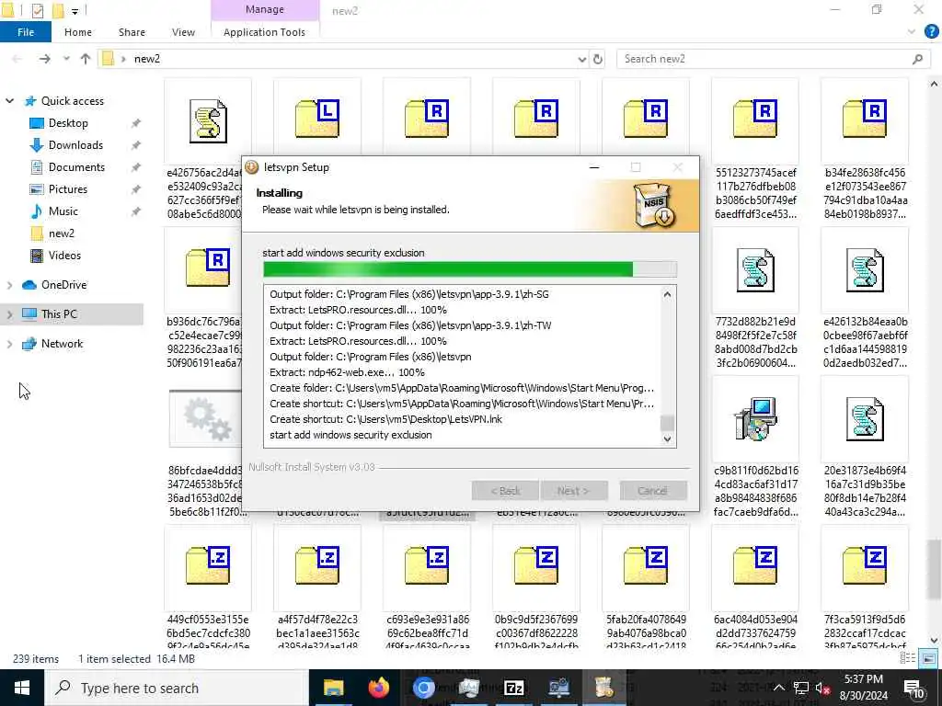Viewport: 942px width, 706px height.
Task: Click the taskbar search box
Action: 176,688
